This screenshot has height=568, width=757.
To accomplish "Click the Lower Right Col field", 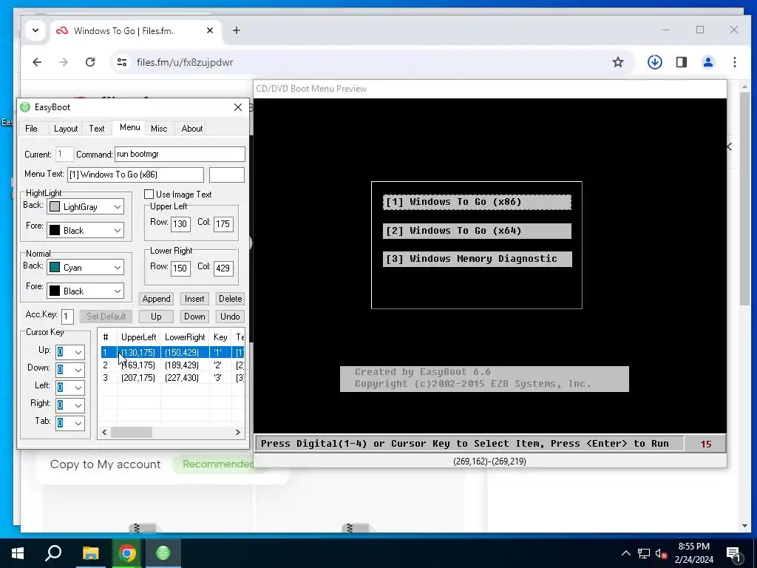I will pyautogui.click(x=223, y=268).
